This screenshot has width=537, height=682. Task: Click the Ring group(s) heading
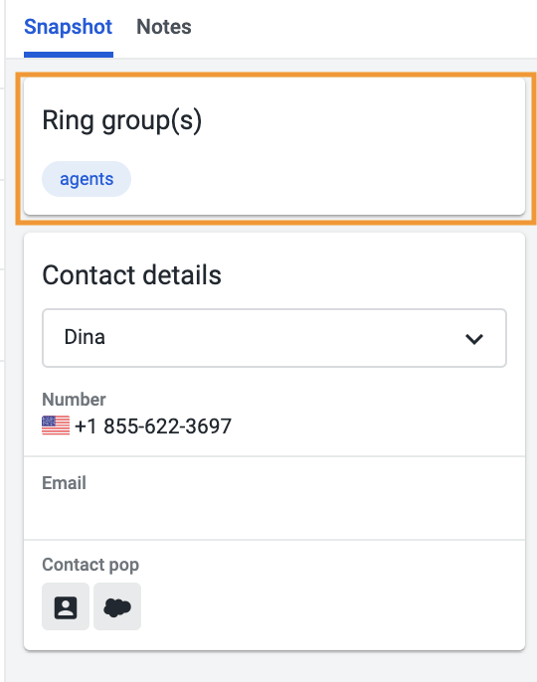click(x=122, y=120)
